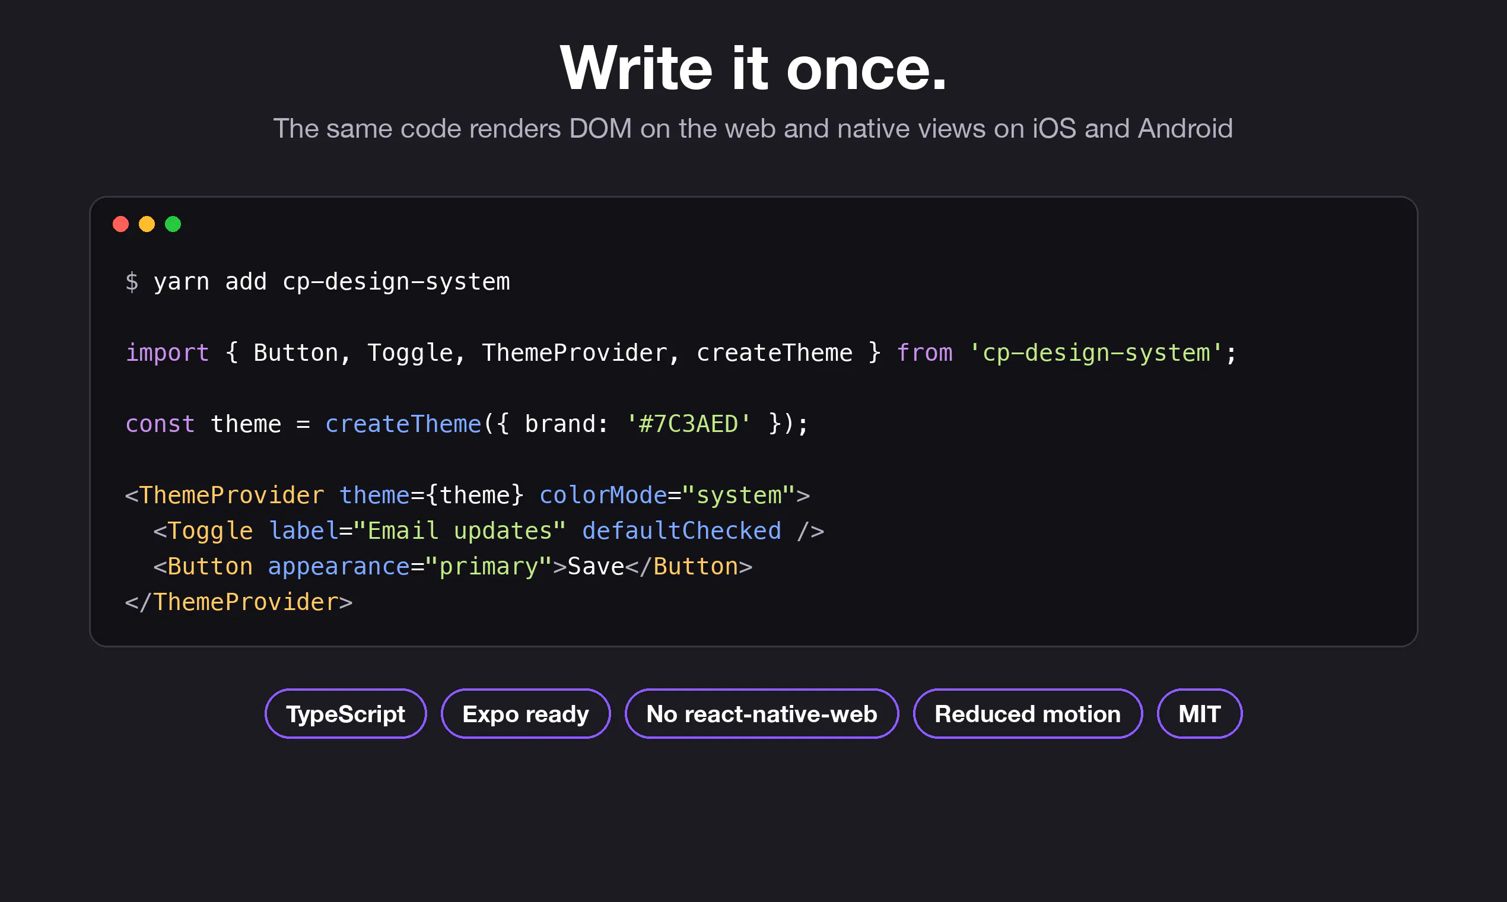Click the closing </ThemeProvider> tag

pyautogui.click(x=239, y=602)
